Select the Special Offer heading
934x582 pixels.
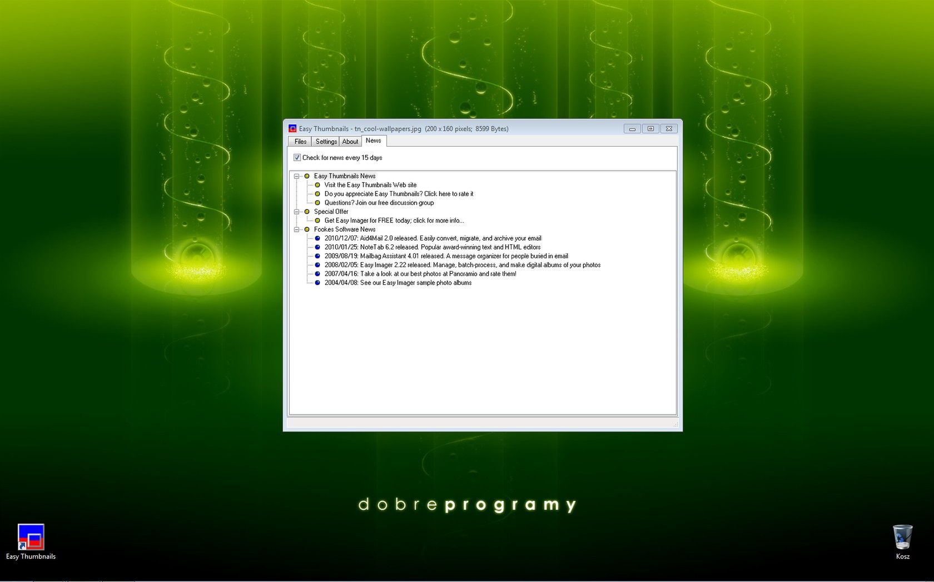point(331,212)
